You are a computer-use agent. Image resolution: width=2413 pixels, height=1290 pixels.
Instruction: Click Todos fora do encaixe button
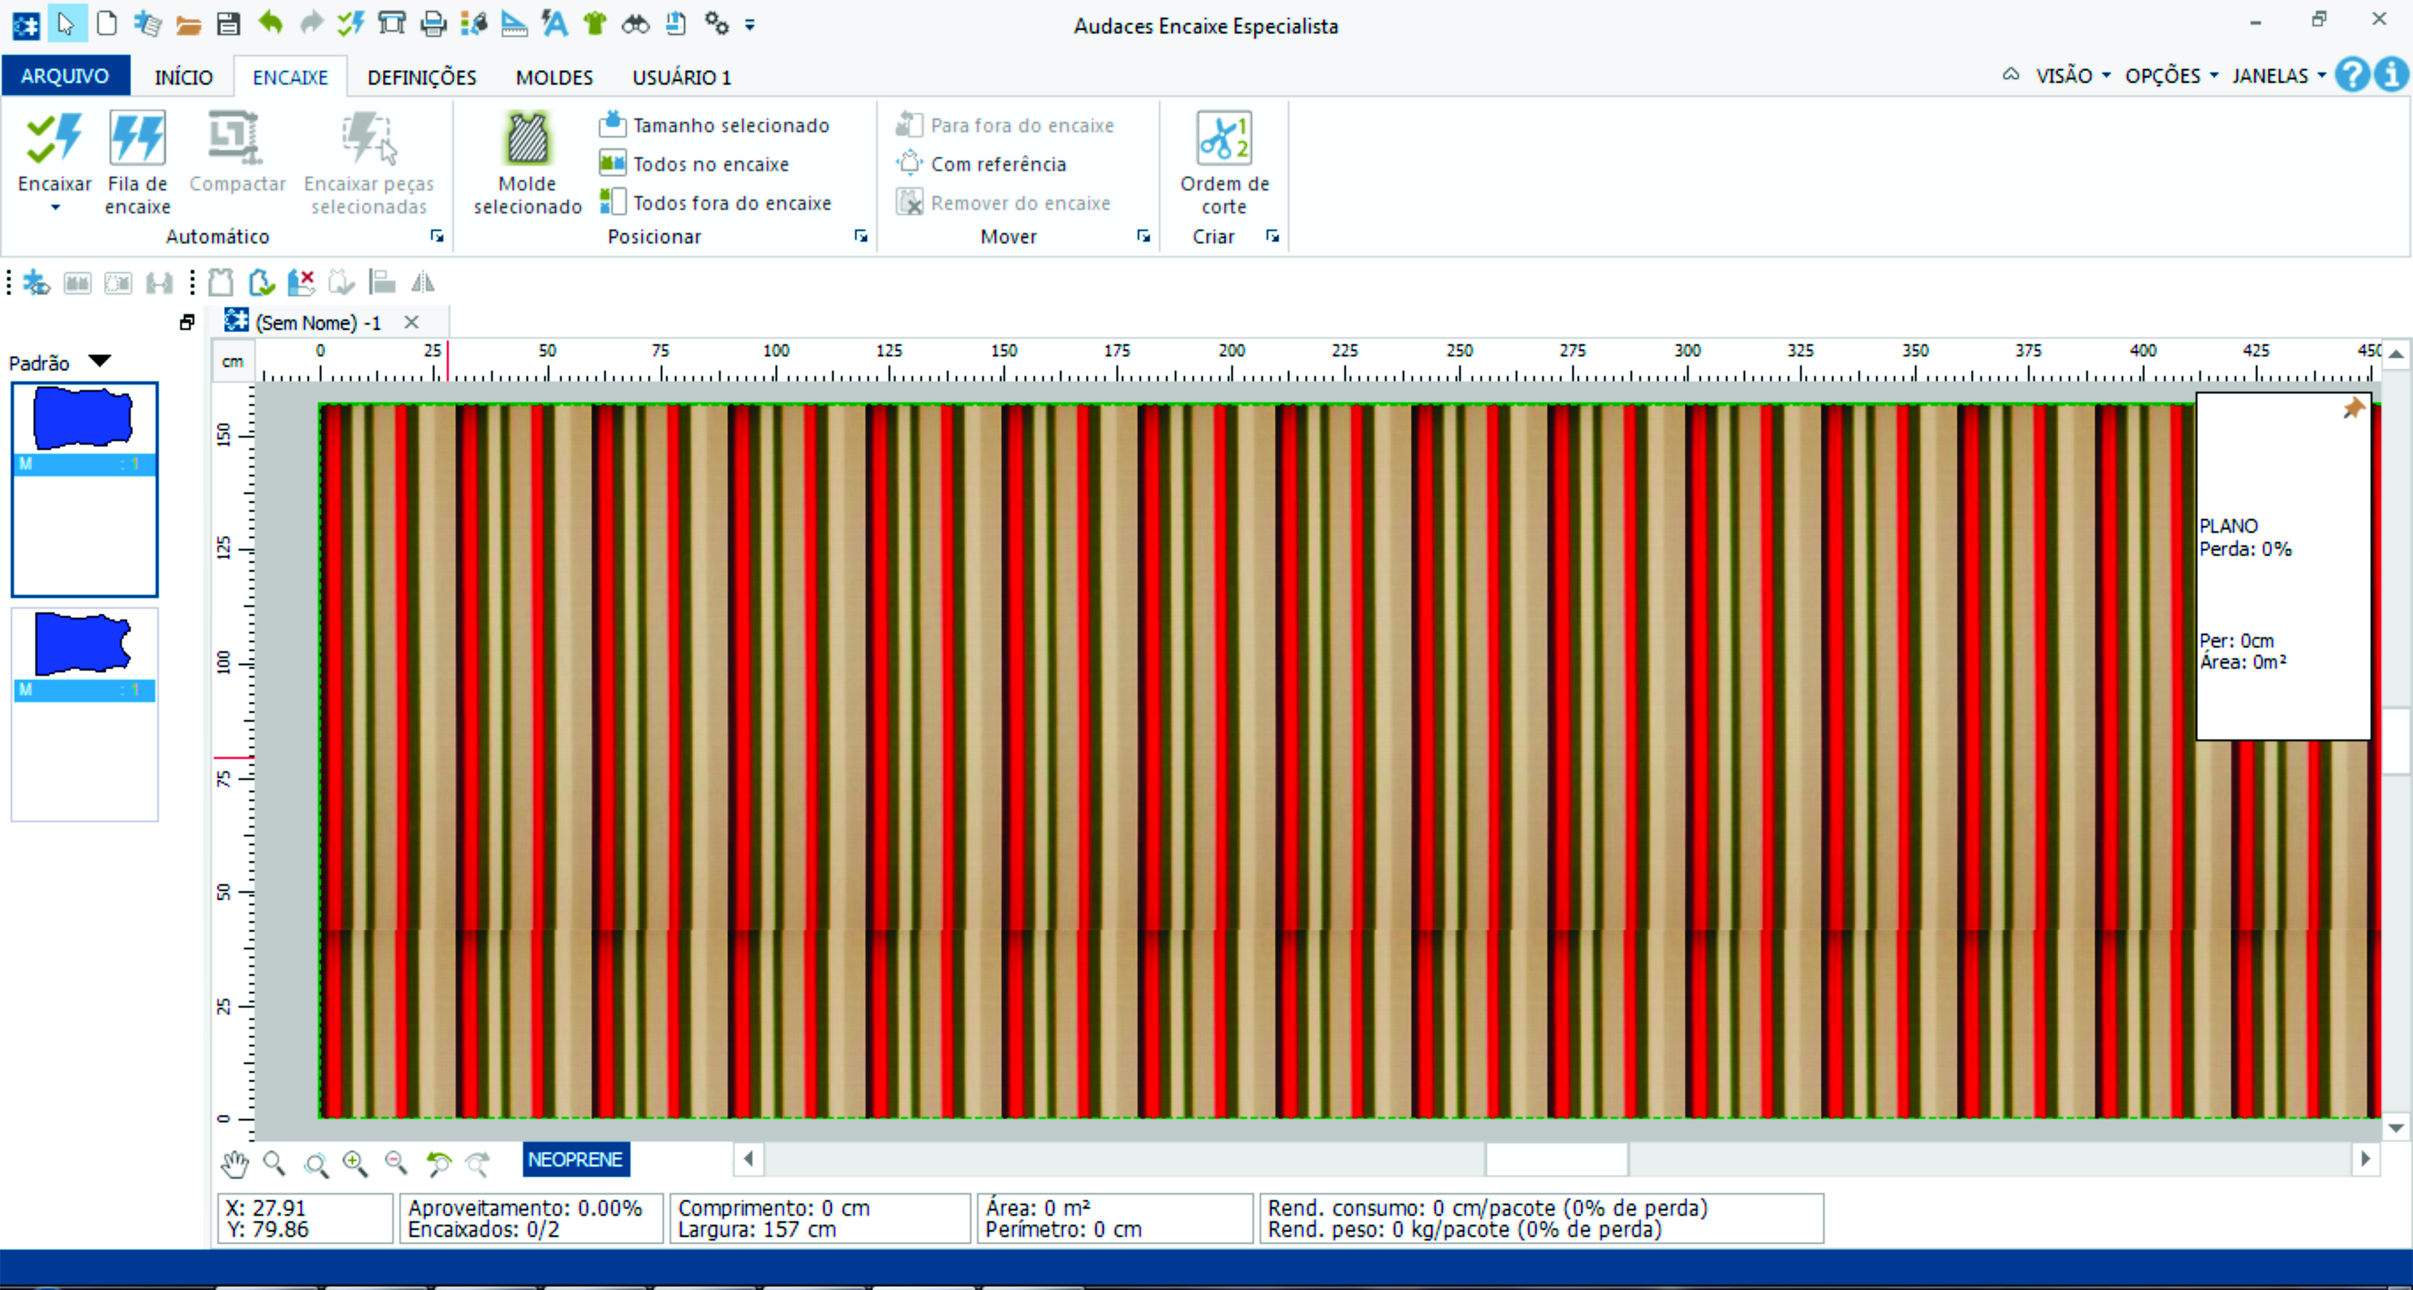[716, 202]
